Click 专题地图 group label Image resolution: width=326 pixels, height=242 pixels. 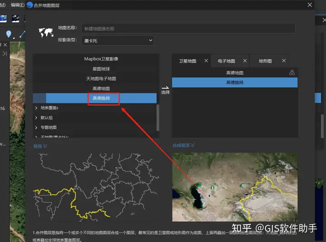coord(48,127)
